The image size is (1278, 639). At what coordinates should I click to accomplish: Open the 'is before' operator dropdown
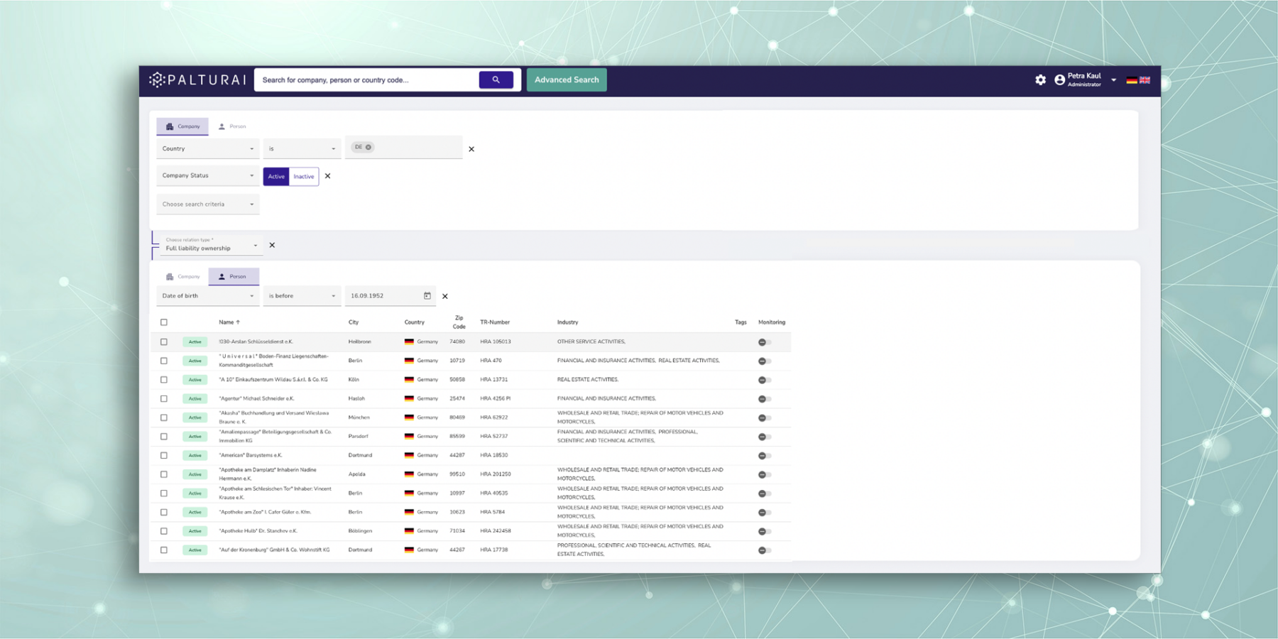click(x=302, y=296)
